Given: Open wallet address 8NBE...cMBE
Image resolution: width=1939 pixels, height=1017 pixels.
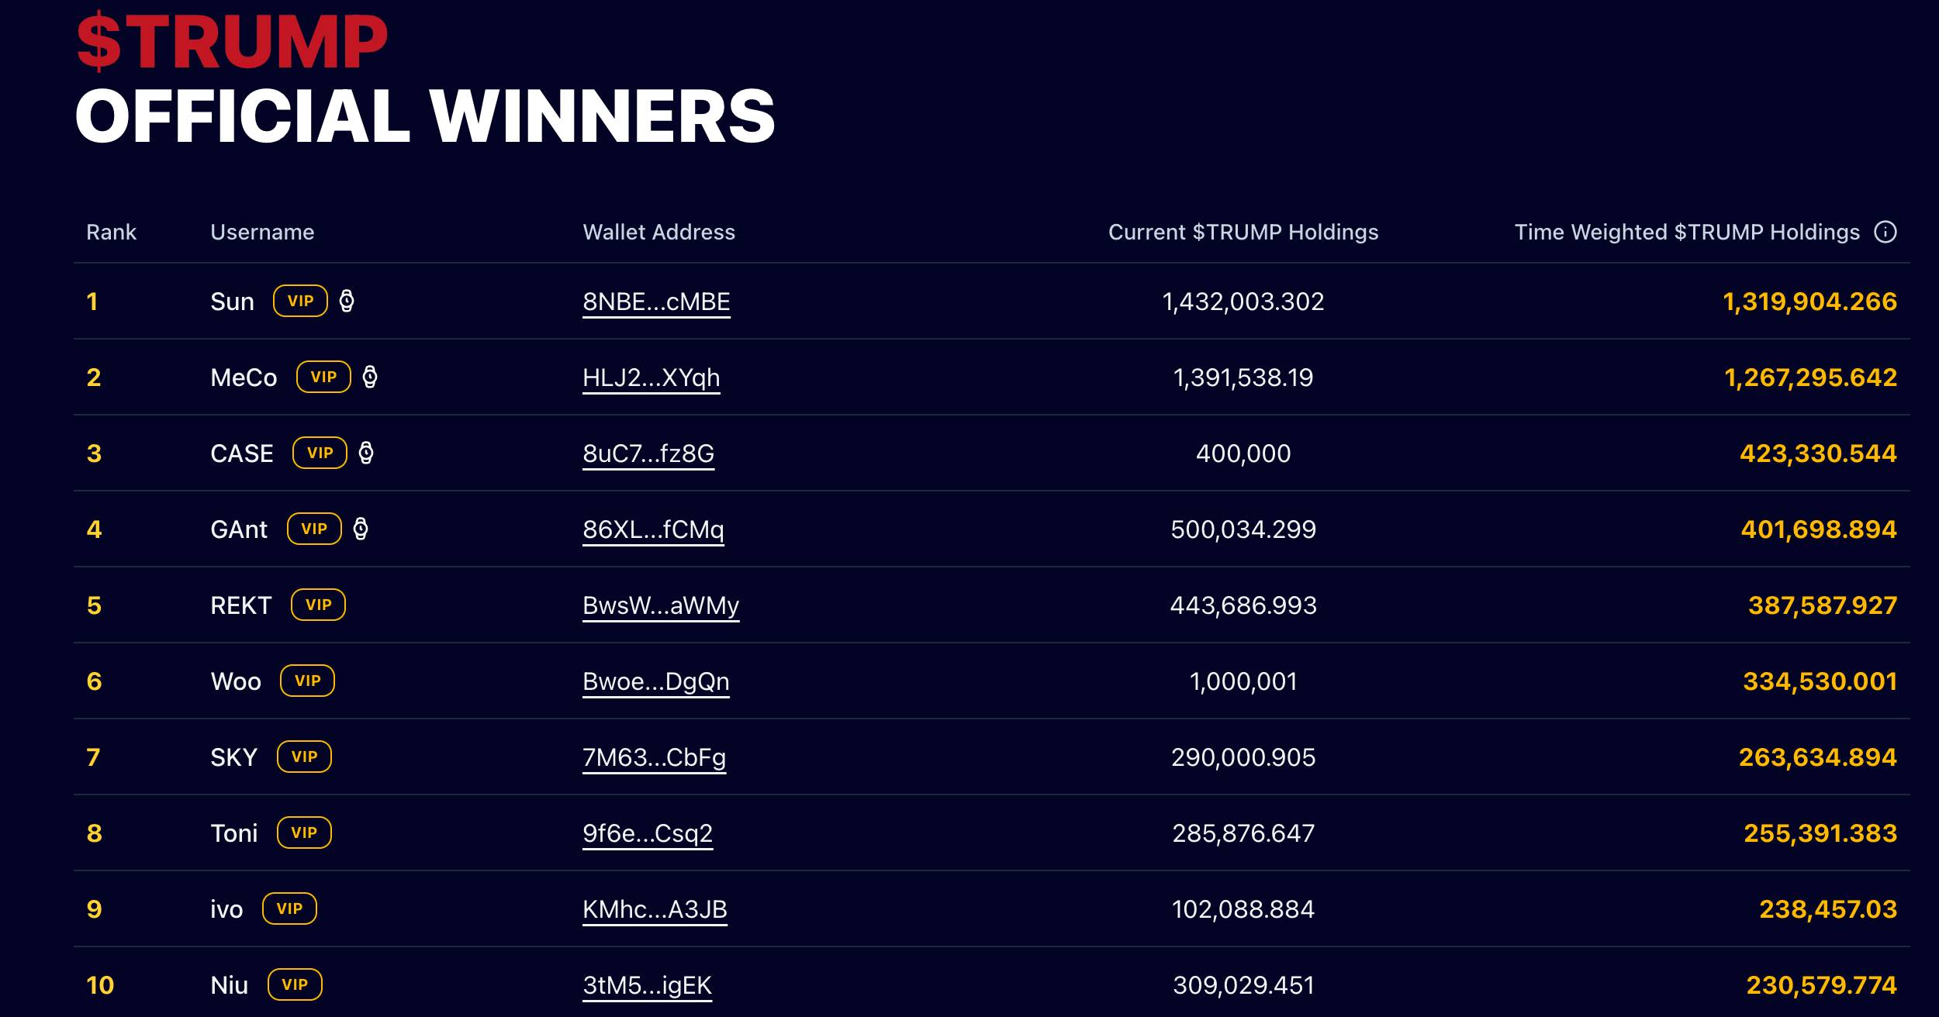Looking at the screenshot, I should click(656, 302).
